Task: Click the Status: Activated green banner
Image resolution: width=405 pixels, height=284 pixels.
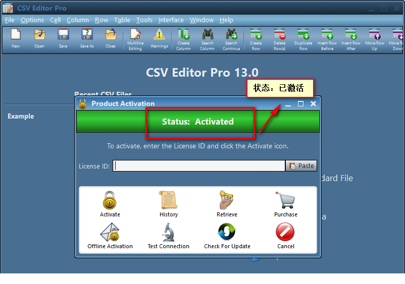Action: (x=198, y=122)
